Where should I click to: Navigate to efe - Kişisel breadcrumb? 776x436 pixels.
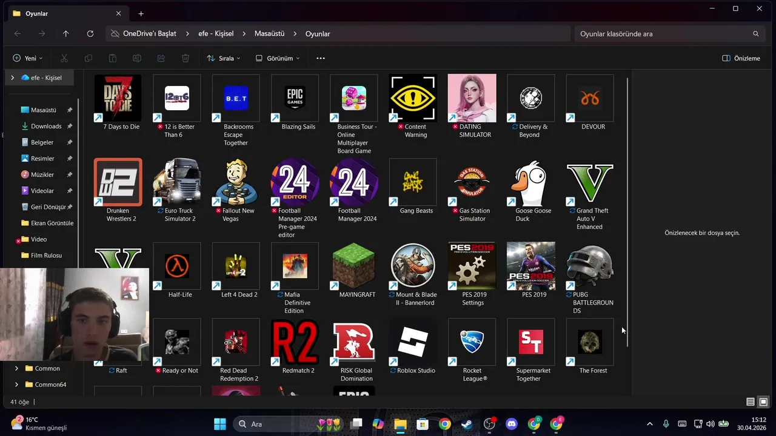(216, 34)
